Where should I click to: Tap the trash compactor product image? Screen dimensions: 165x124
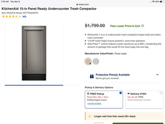click(x=34, y=53)
